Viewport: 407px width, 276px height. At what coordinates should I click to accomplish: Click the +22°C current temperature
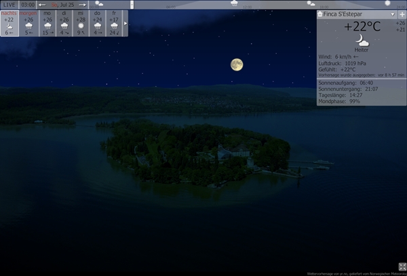[x=362, y=26]
